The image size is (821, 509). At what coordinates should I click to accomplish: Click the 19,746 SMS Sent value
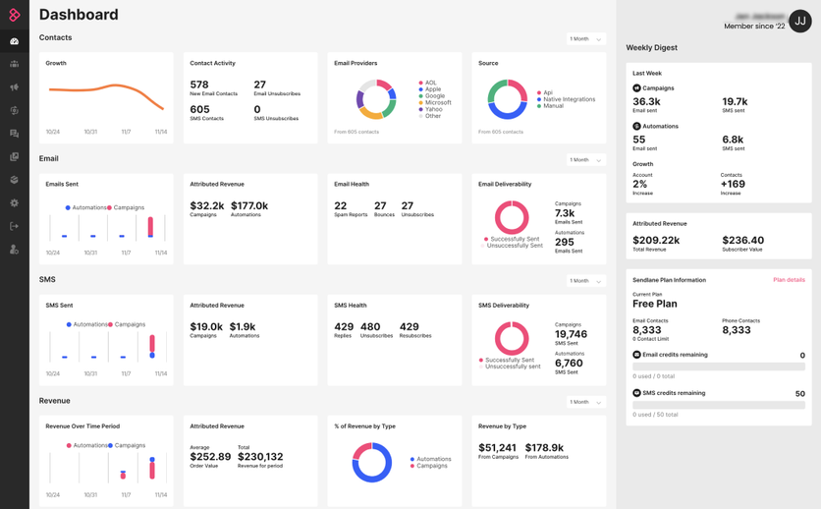(x=571, y=334)
